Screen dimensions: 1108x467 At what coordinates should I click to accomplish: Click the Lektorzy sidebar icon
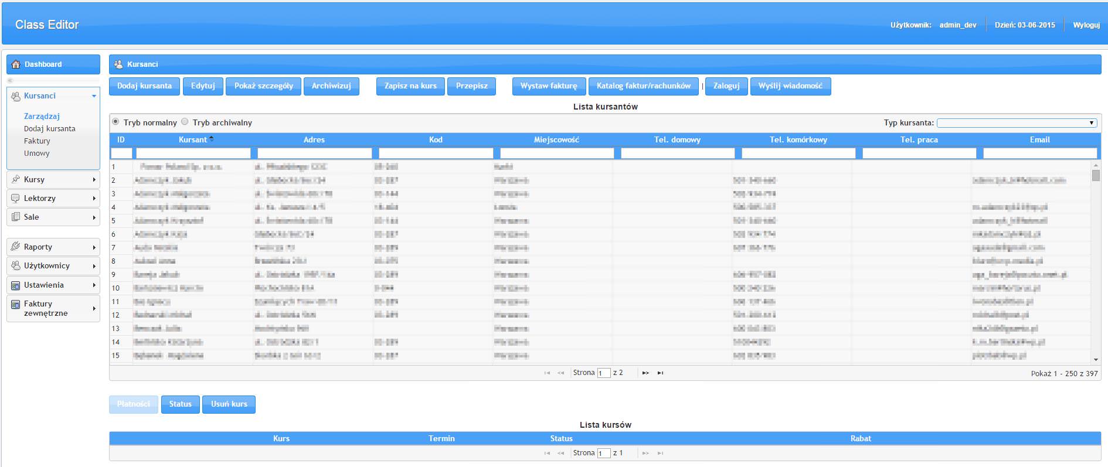click(x=16, y=198)
